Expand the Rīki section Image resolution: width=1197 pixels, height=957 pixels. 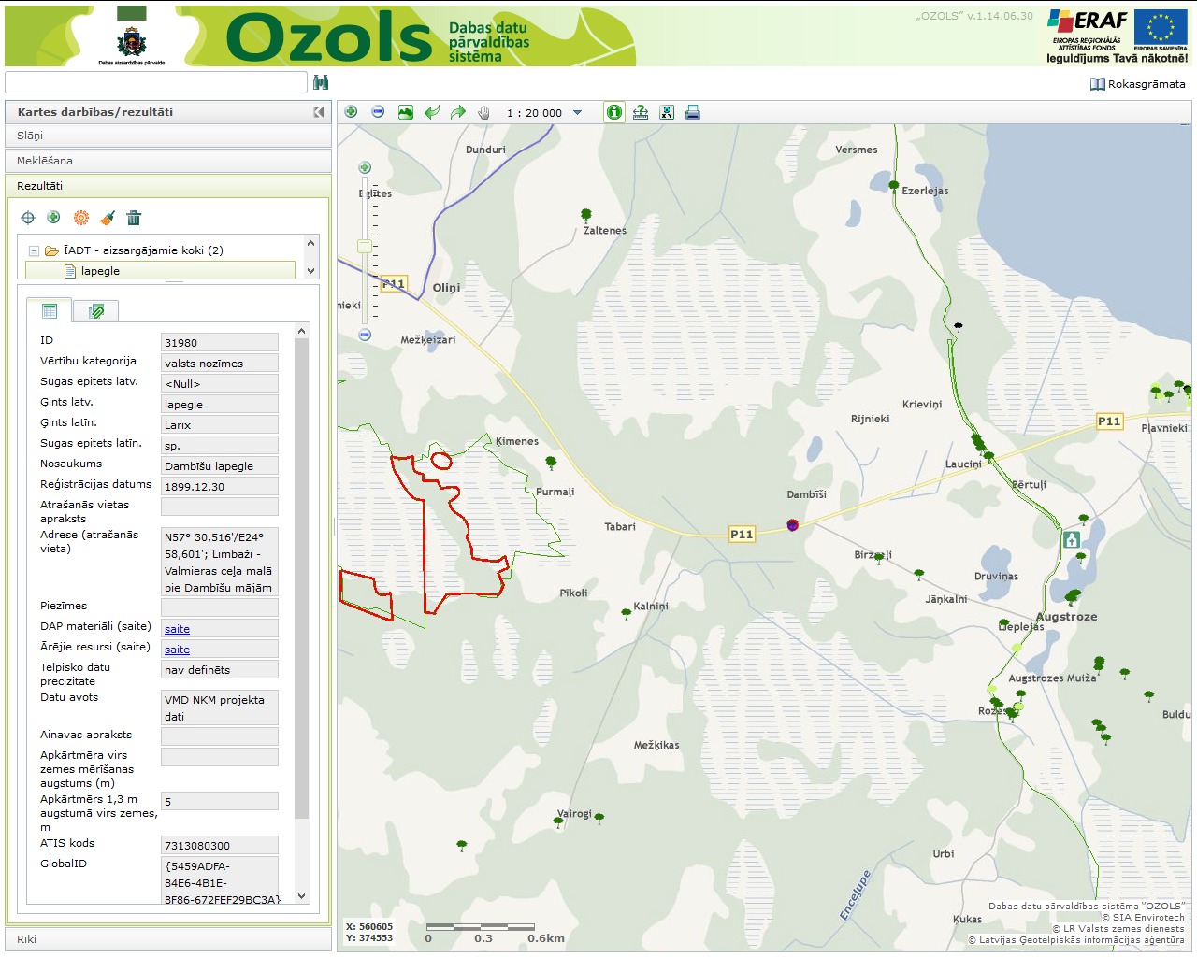tap(168, 939)
